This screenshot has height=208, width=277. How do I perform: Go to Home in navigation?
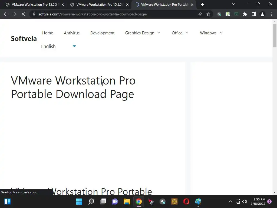[x=48, y=33]
